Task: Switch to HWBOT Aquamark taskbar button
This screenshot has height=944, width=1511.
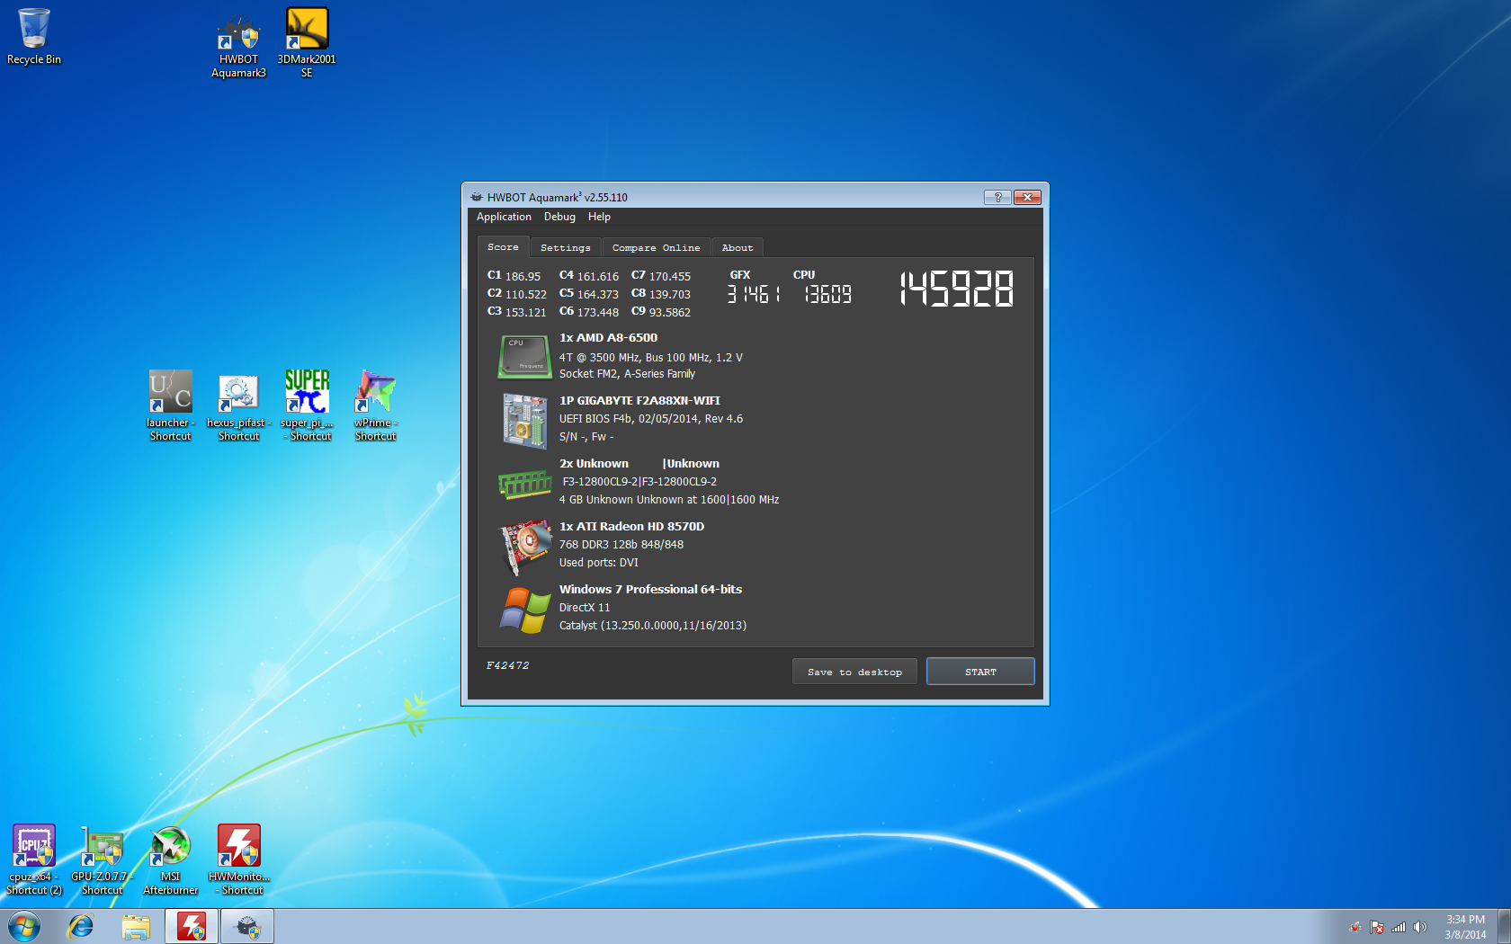Action: tap(247, 926)
